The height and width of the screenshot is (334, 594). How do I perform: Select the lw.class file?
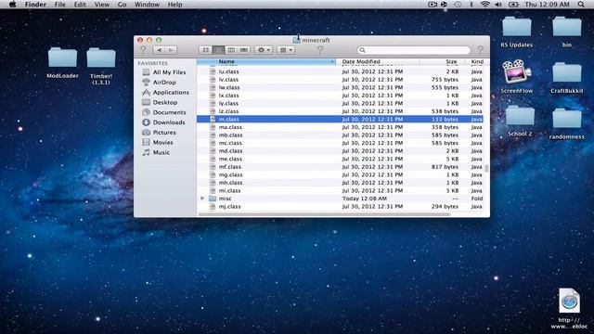[x=340, y=87]
